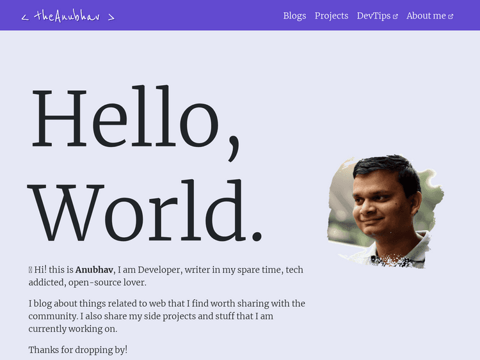
Task: Click paragraph starting "I blog about things"
Action: pos(167,316)
